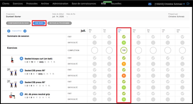Open the RTM menu item

[103, 4]
